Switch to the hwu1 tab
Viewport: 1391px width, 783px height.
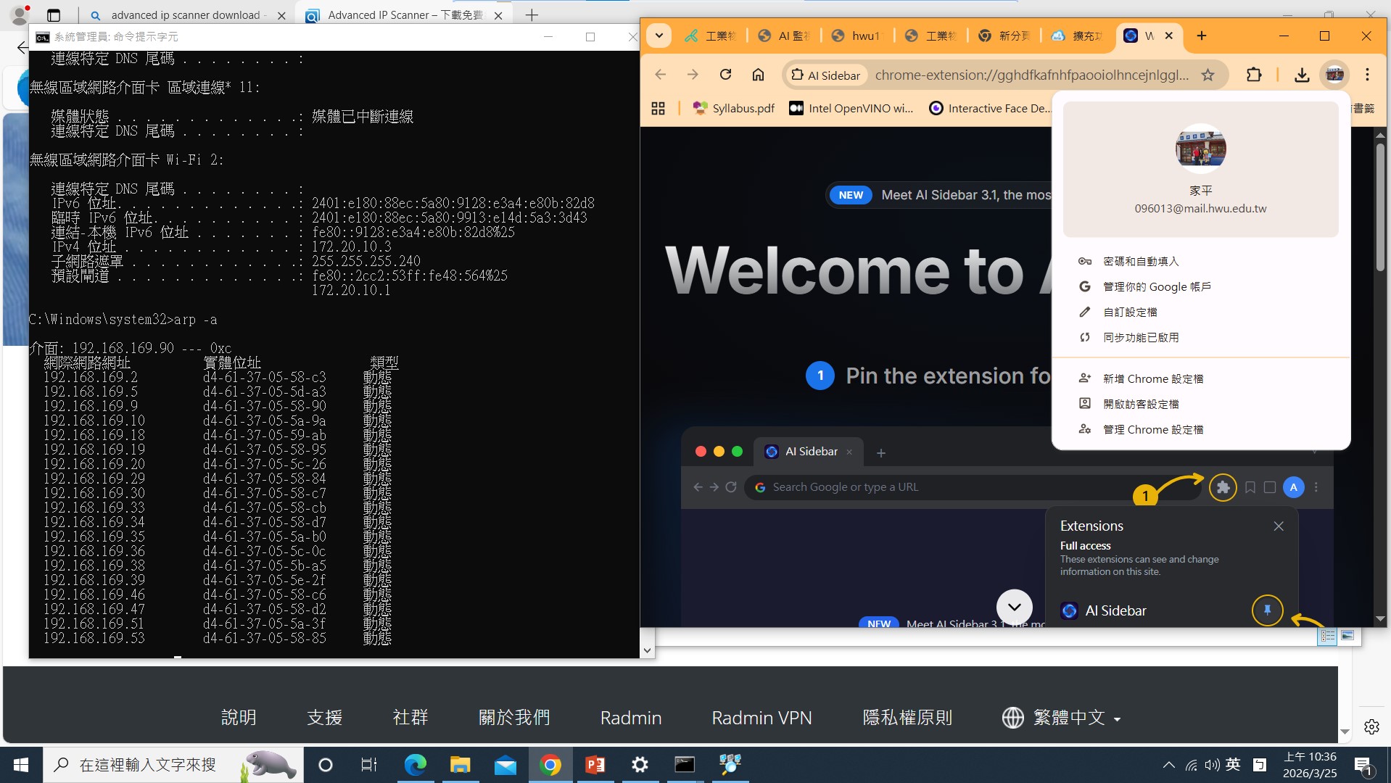point(857,36)
